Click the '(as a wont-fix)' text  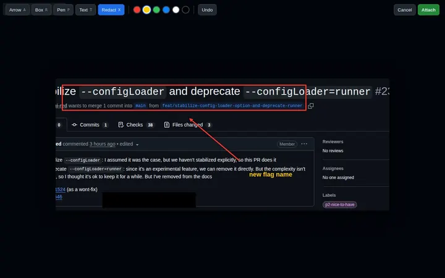pyautogui.click(x=82, y=190)
